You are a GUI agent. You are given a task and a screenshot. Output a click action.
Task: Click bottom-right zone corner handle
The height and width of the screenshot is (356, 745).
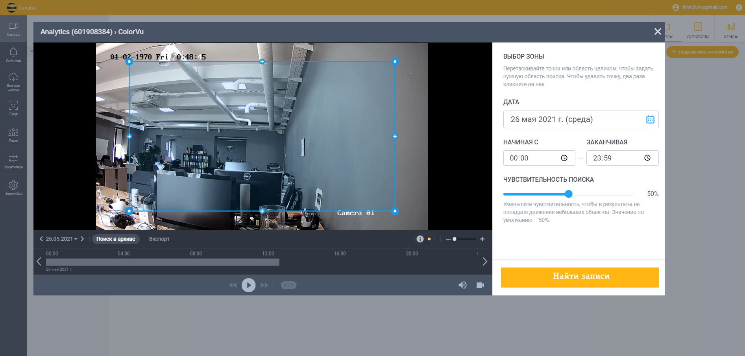[395, 211]
